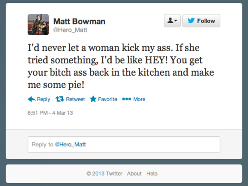248x186 pixels.
Task: Click the three-dot More icon
Action: pos(126,99)
